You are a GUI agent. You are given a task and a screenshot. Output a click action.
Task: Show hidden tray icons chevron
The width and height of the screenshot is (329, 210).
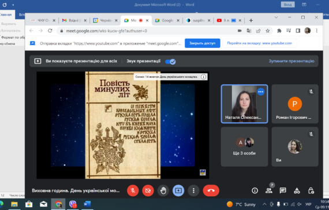[264, 204]
